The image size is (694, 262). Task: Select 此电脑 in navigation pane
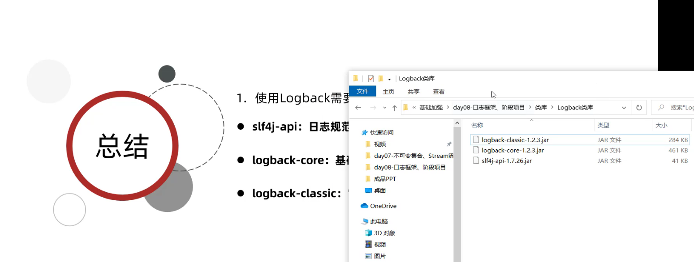point(379,221)
